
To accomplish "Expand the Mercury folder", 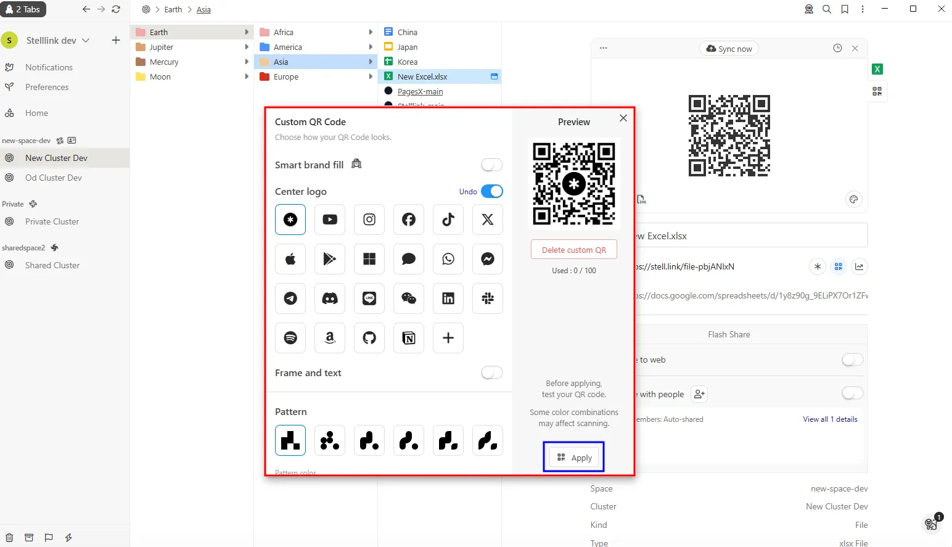I will tap(246, 62).
